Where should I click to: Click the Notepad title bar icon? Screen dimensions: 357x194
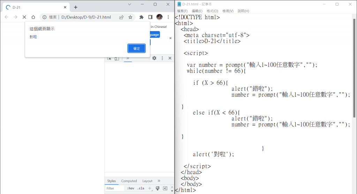pos(179,4)
